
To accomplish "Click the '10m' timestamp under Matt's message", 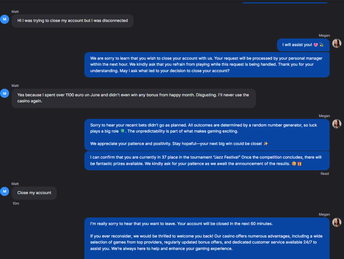I will click(16, 203).
